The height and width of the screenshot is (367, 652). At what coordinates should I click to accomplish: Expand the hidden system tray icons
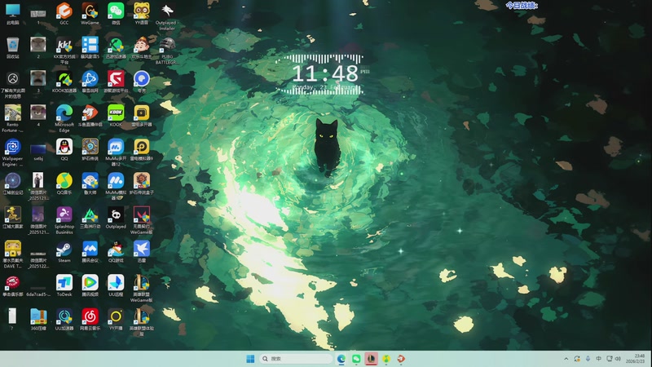(566, 359)
